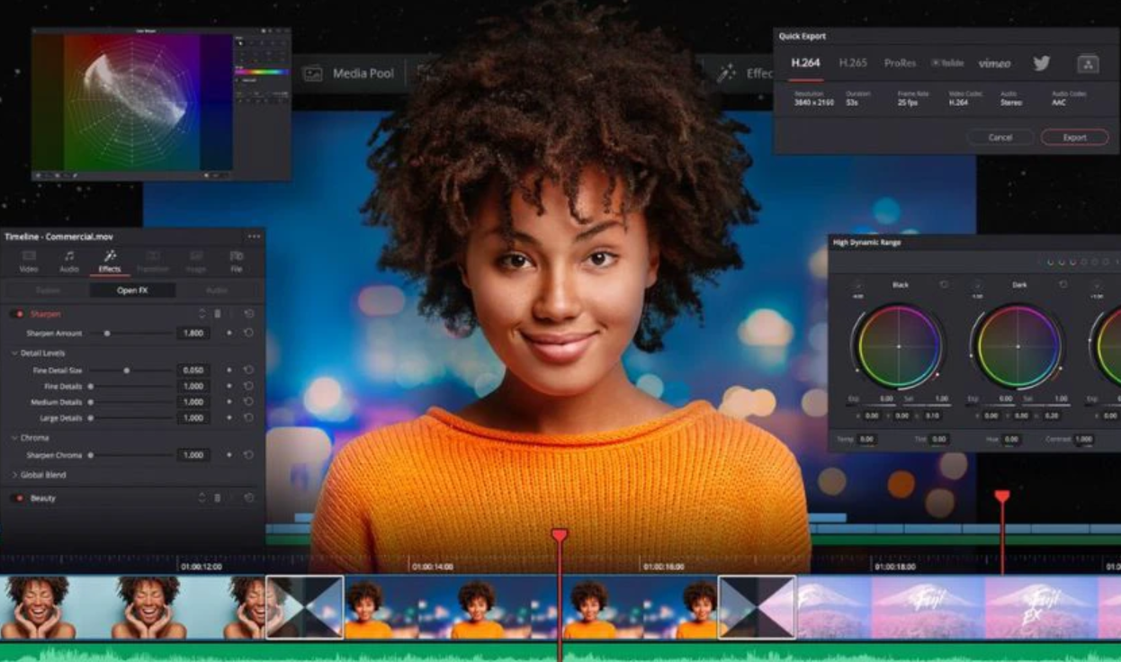The width and height of the screenshot is (1121, 662).
Task: Click the Sharpen Amount value field 1.800
Action: (193, 333)
